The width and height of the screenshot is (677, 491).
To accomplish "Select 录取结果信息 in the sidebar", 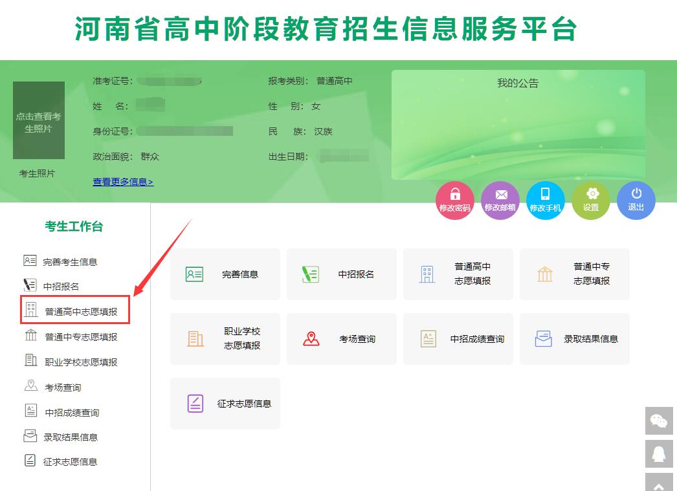I will tap(61, 437).
